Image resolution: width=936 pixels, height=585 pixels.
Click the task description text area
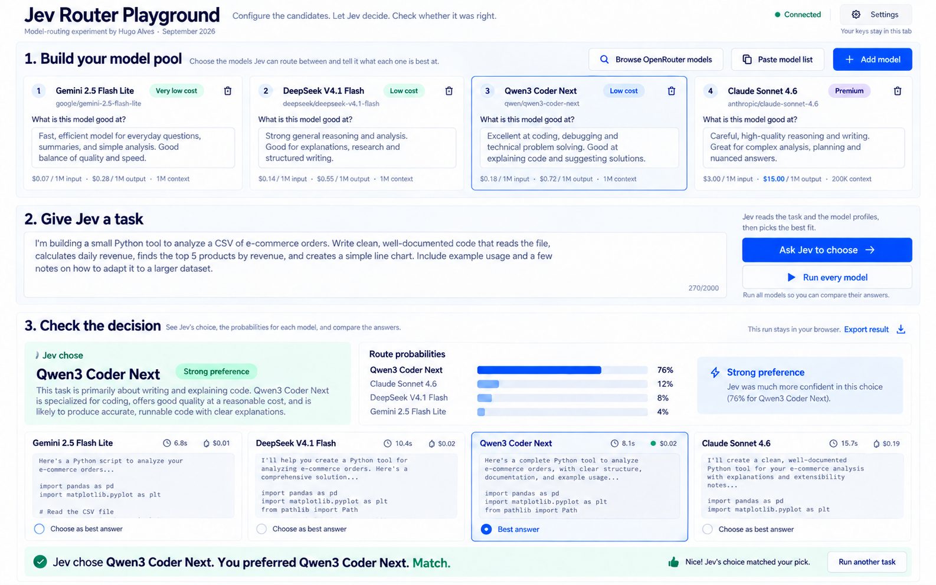click(x=375, y=265)
